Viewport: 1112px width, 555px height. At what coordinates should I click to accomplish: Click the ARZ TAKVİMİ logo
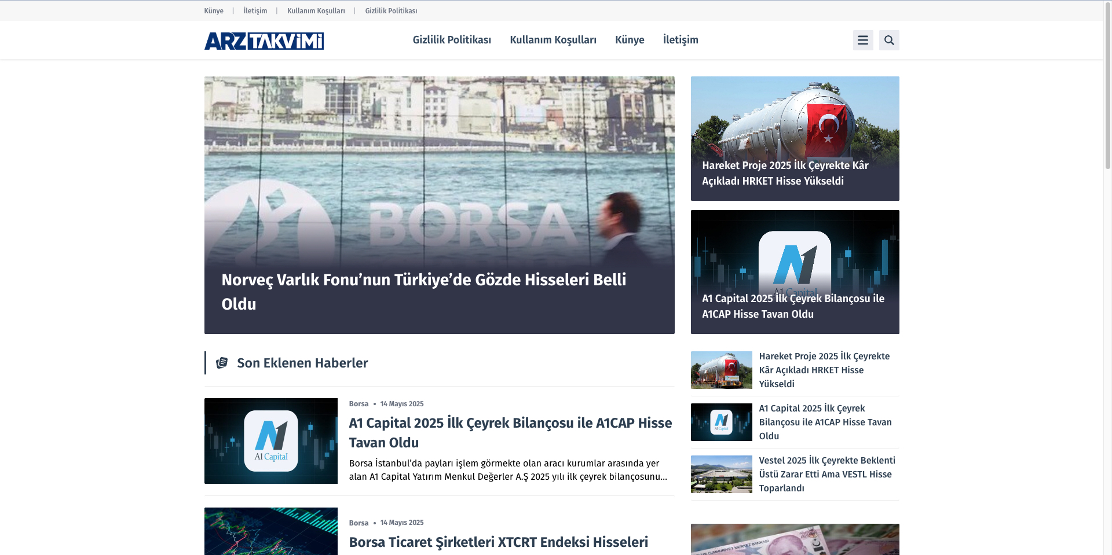point(264,41)
